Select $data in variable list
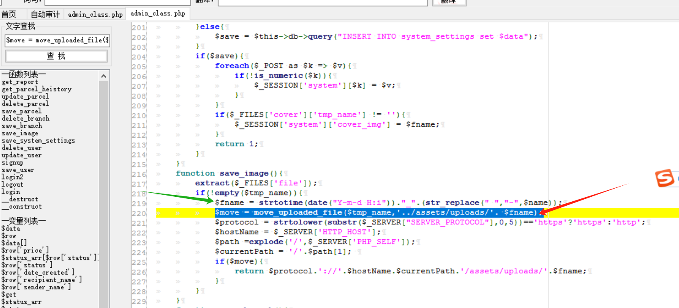679x308 pixels. pyautogui.click(x=11, y=229)
